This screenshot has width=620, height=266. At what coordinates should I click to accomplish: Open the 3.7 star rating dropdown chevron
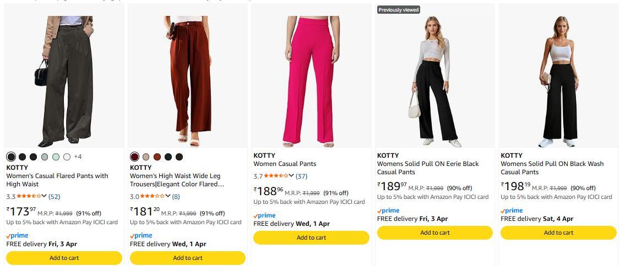click(x=291, y=176)
